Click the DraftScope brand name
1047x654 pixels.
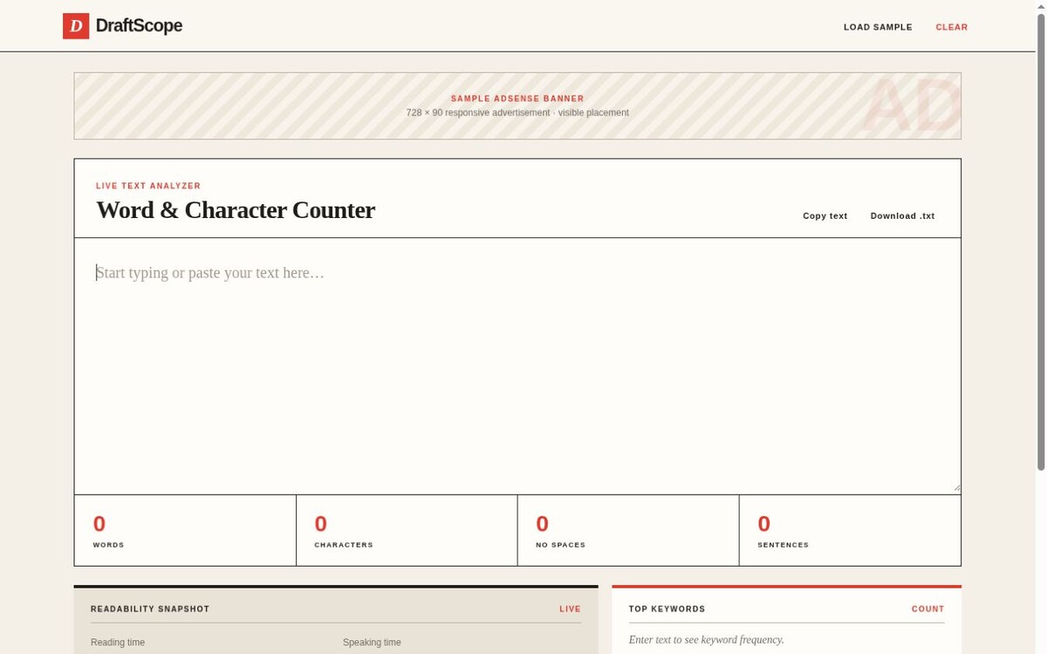(x=139, y=26)
